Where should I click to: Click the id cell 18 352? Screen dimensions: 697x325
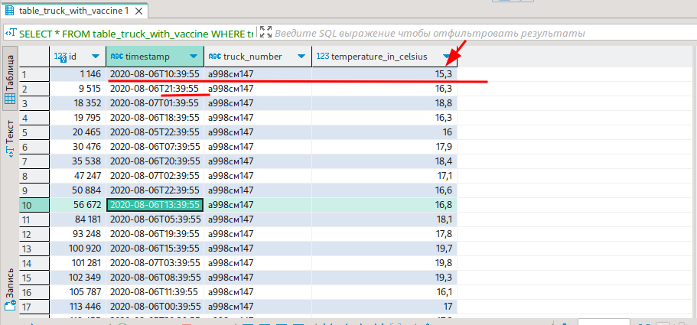click(x=78, y=103)
